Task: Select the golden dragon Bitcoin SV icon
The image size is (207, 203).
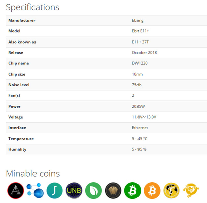Action: [x=191, y=190]
